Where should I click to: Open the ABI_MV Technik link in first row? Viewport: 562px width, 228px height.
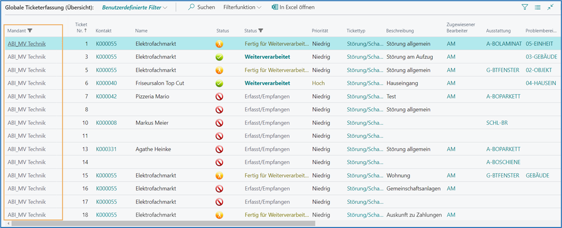coord(26,44)
